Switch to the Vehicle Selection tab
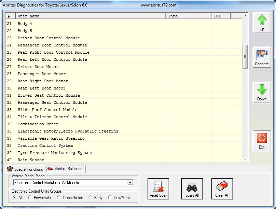 click(x=66, y=169)
